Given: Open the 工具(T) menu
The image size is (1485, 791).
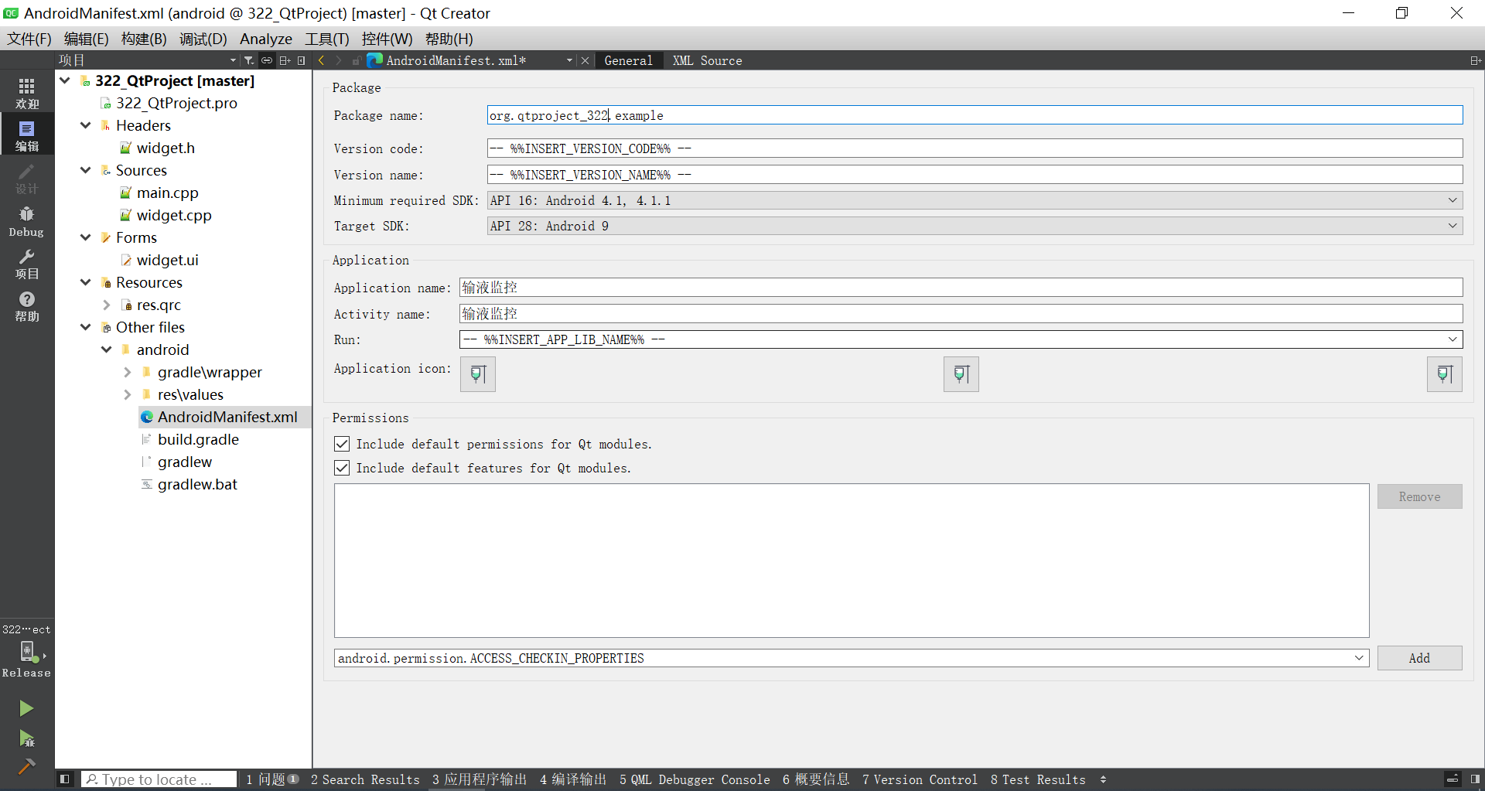Looking at the screenshot, I should click(327, 39).
